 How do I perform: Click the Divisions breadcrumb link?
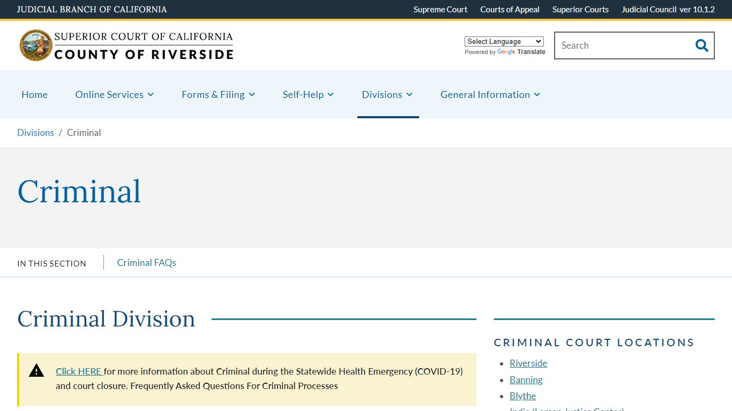click(35, 133)
